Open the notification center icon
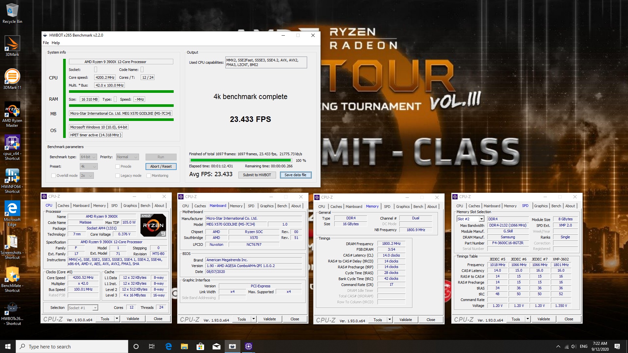Image resolution: width=628 pixels, height=353 pixels. click(617, 346)
